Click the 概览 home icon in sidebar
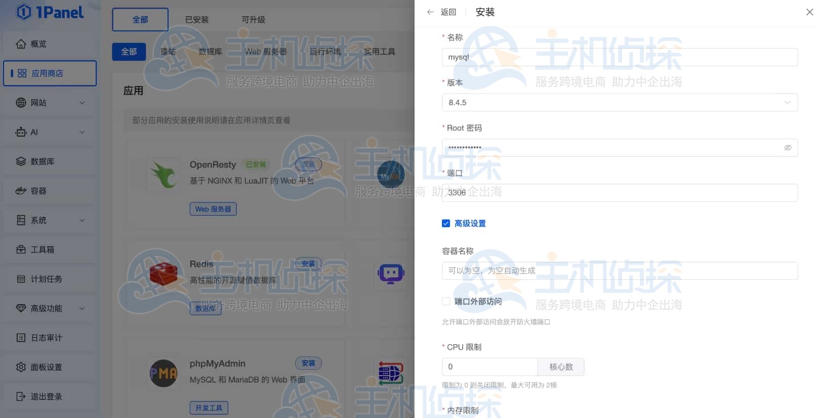819x418 pixels. 21,44
